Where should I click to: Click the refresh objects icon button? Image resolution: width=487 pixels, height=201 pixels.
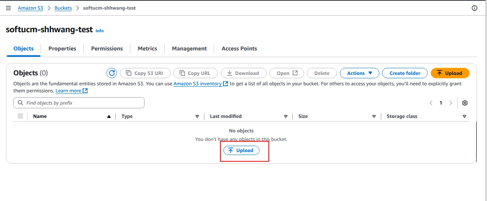coord(112,73)
